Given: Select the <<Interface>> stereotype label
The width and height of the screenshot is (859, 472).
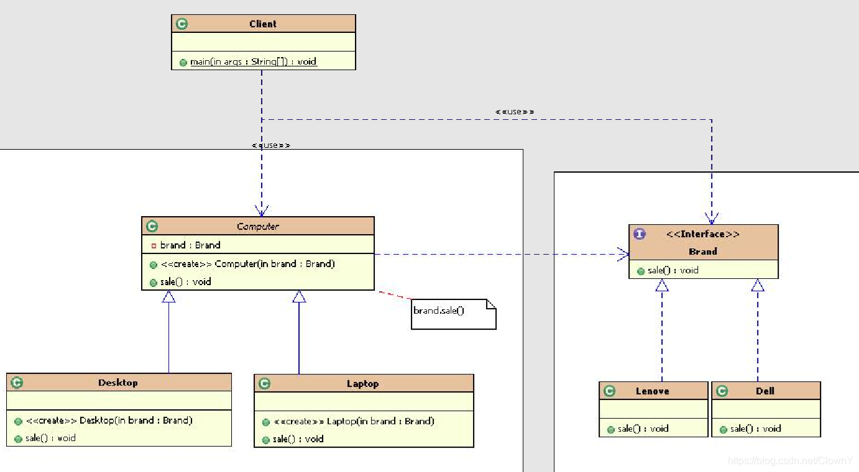Looking at the screenshot, I should coord(703,234).
